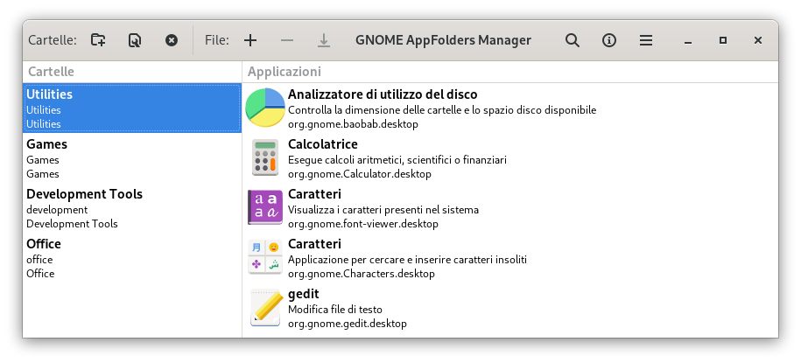Click the save/download arrow icon
The image size is (801, 363).
(324, 40)
